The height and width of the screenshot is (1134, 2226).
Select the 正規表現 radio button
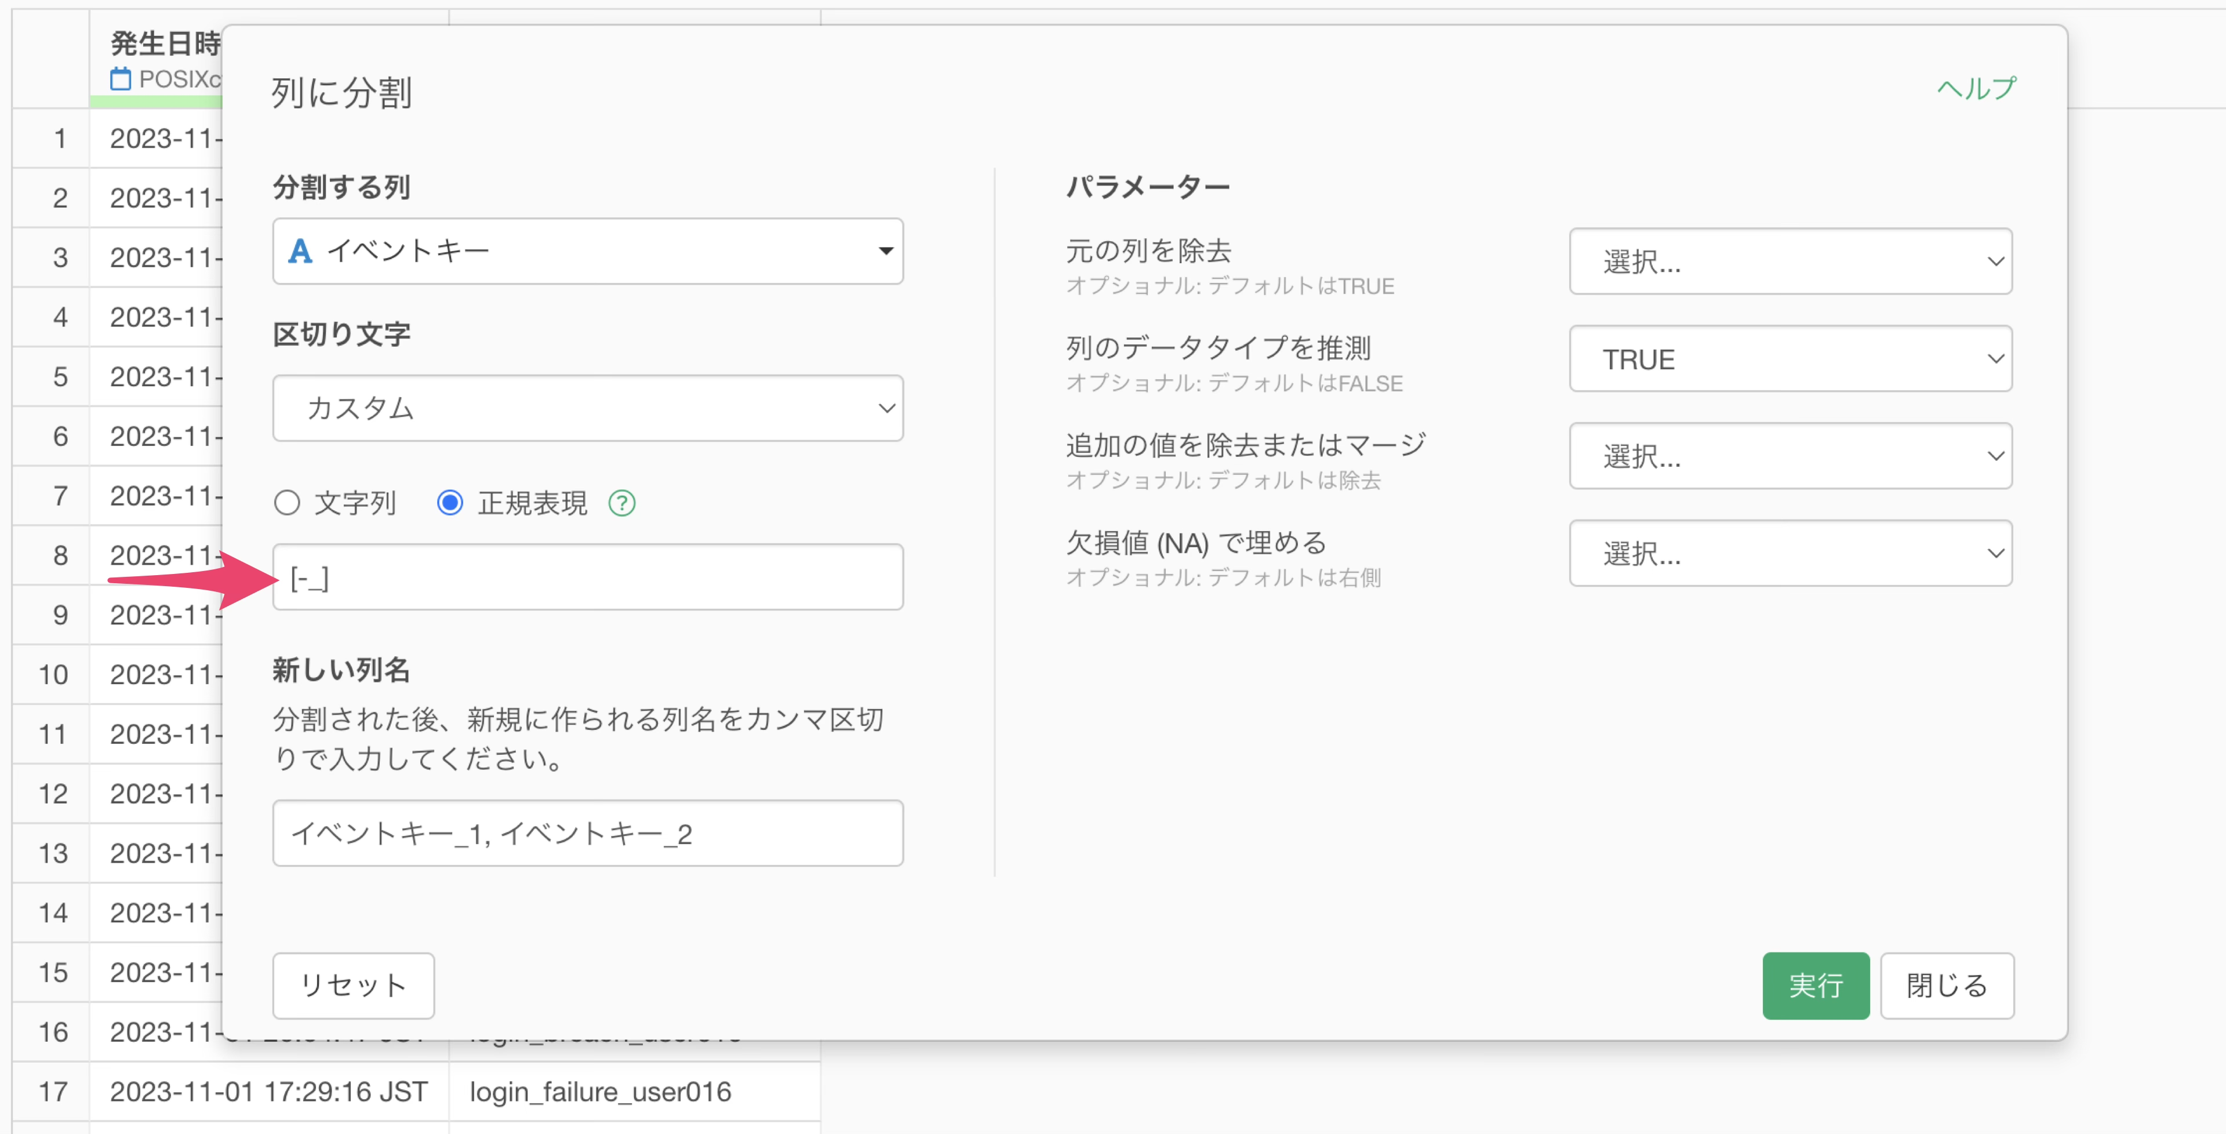[450, 503]
